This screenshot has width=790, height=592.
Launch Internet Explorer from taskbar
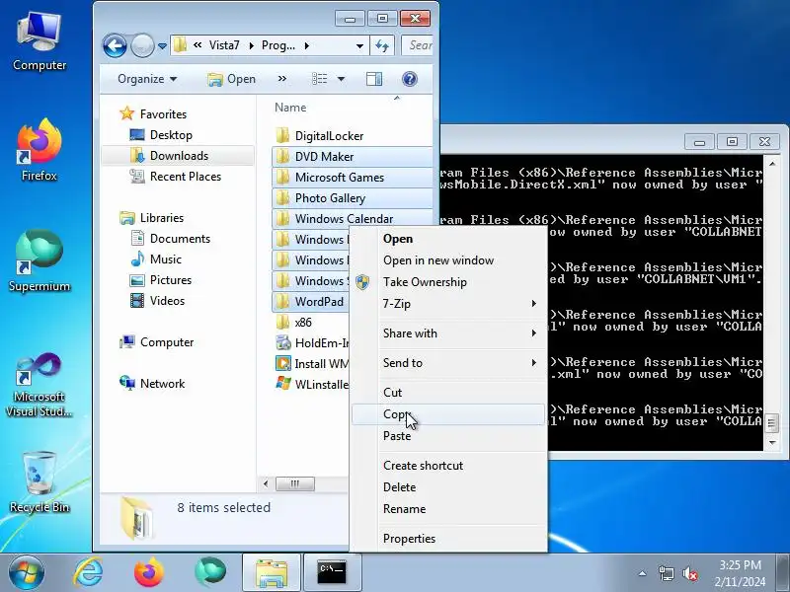[88, 573]
